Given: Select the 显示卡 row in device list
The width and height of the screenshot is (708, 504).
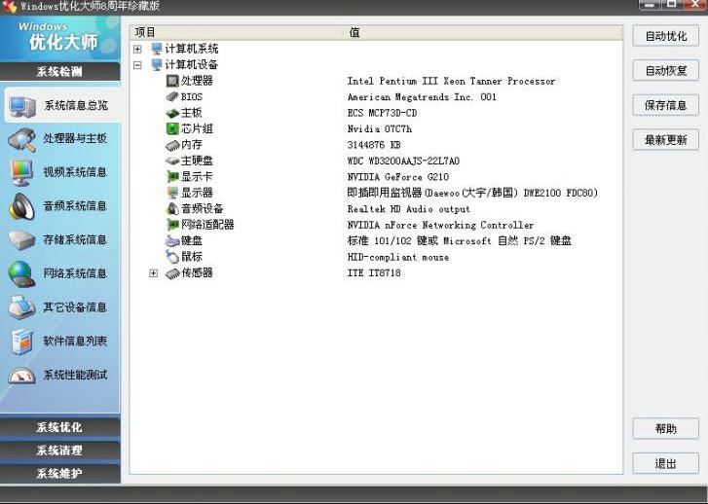Looking at the screenshot, I should (x=196, y=177).
